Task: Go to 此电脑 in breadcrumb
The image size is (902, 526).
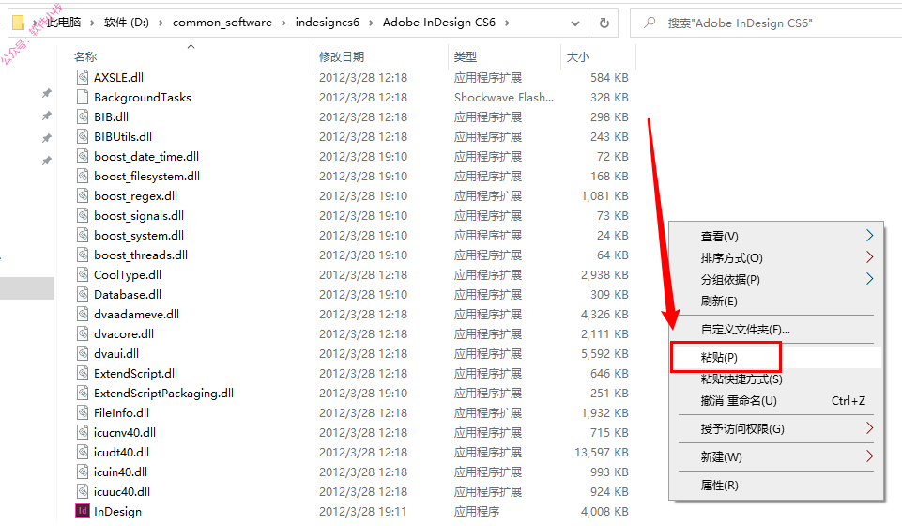Action: point(63,23)
